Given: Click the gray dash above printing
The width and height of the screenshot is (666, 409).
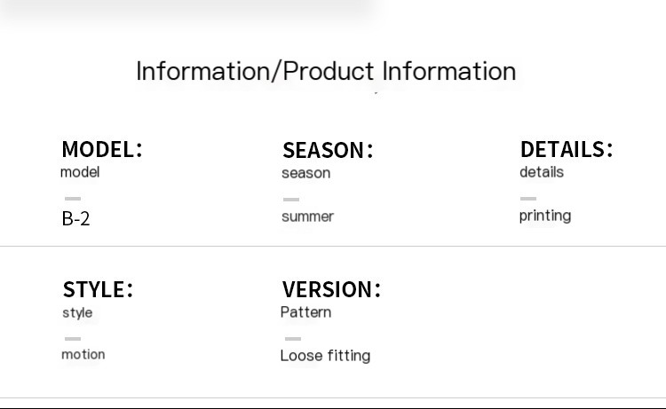Looking at the screenshot, I should (x=528, y=199).
